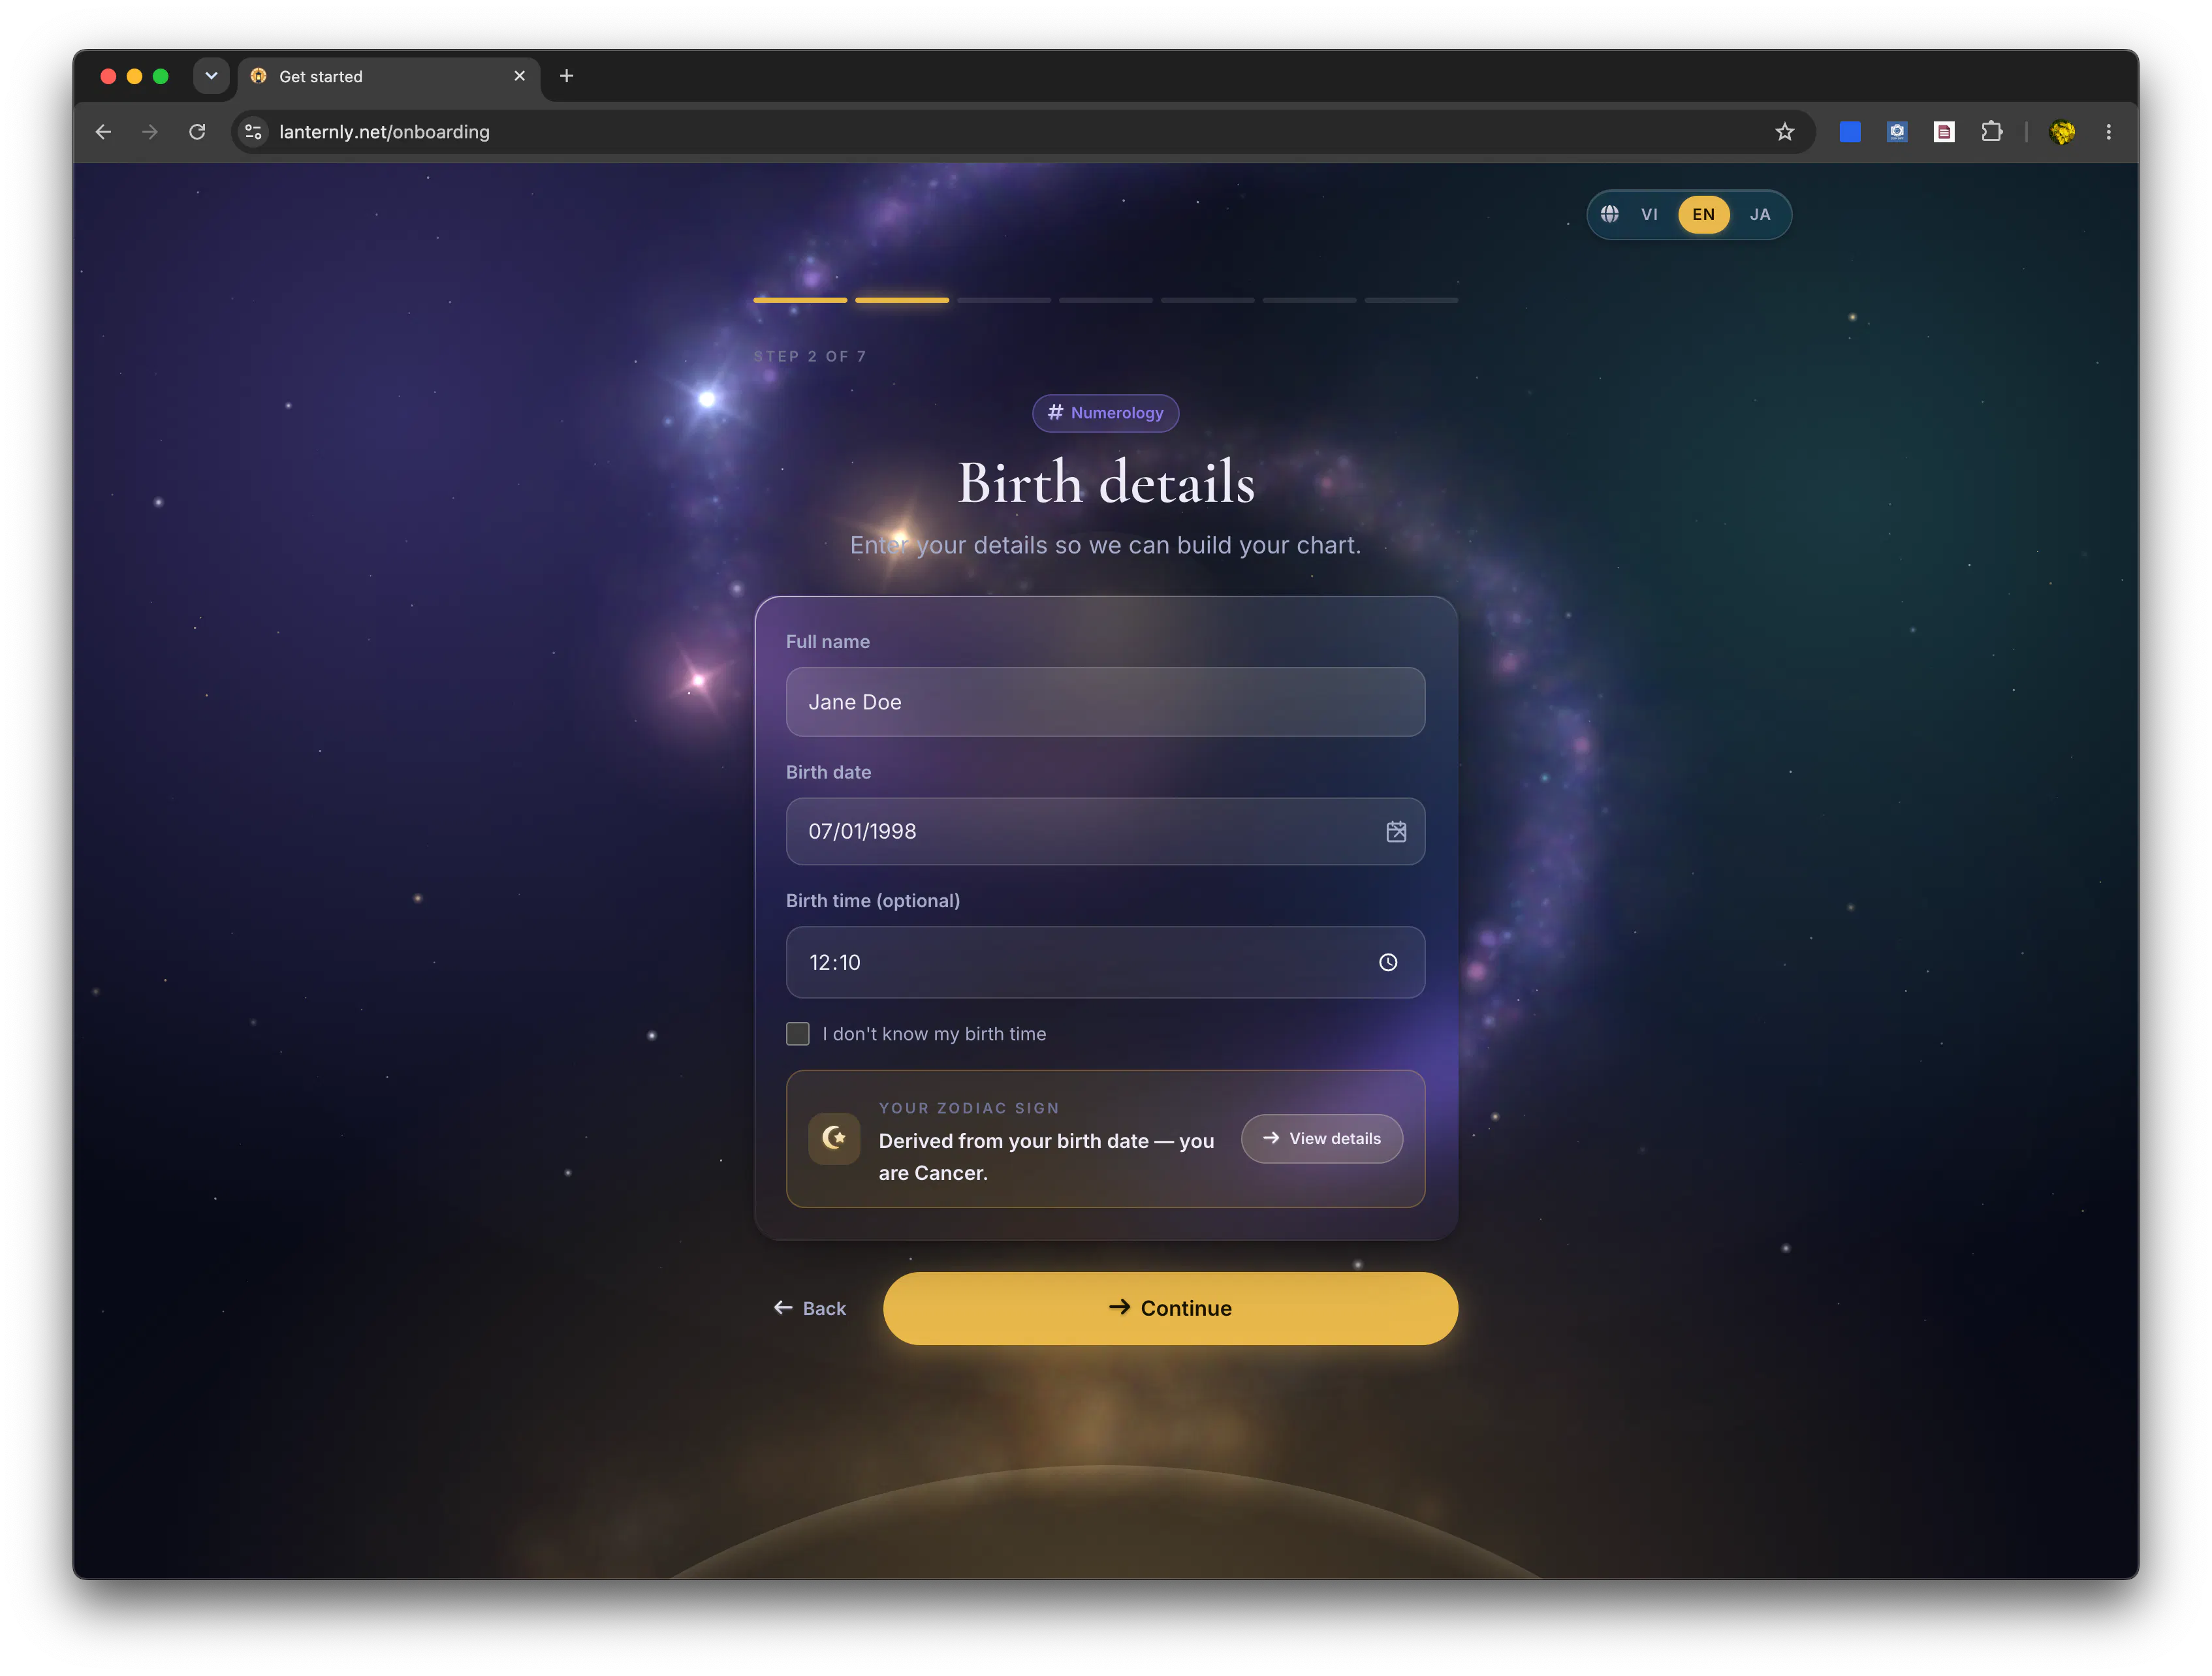This screenshot has height=1676, width=2212.
Task: Click the Continue button
Action: click(x=1170, y=1308)
